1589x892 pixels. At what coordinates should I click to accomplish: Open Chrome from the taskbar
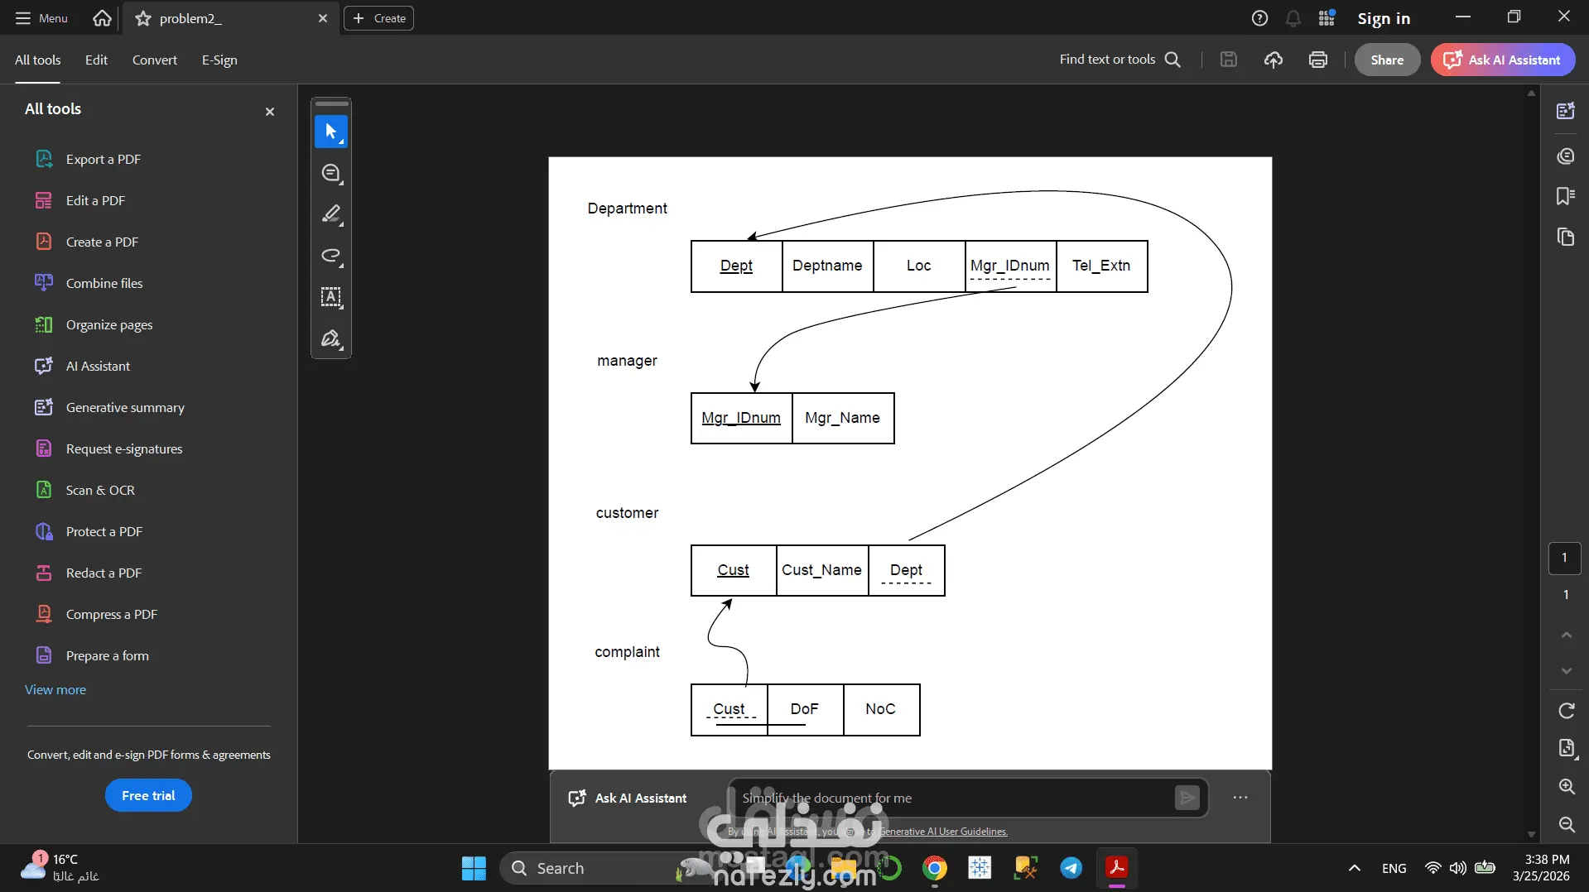[935, 868]
